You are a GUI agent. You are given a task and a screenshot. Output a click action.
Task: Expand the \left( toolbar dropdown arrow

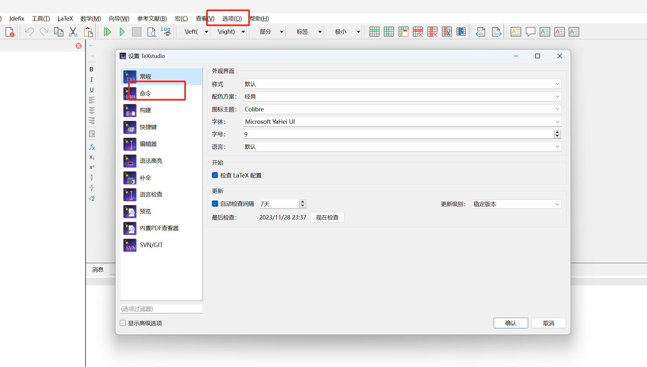coord(206,32)
